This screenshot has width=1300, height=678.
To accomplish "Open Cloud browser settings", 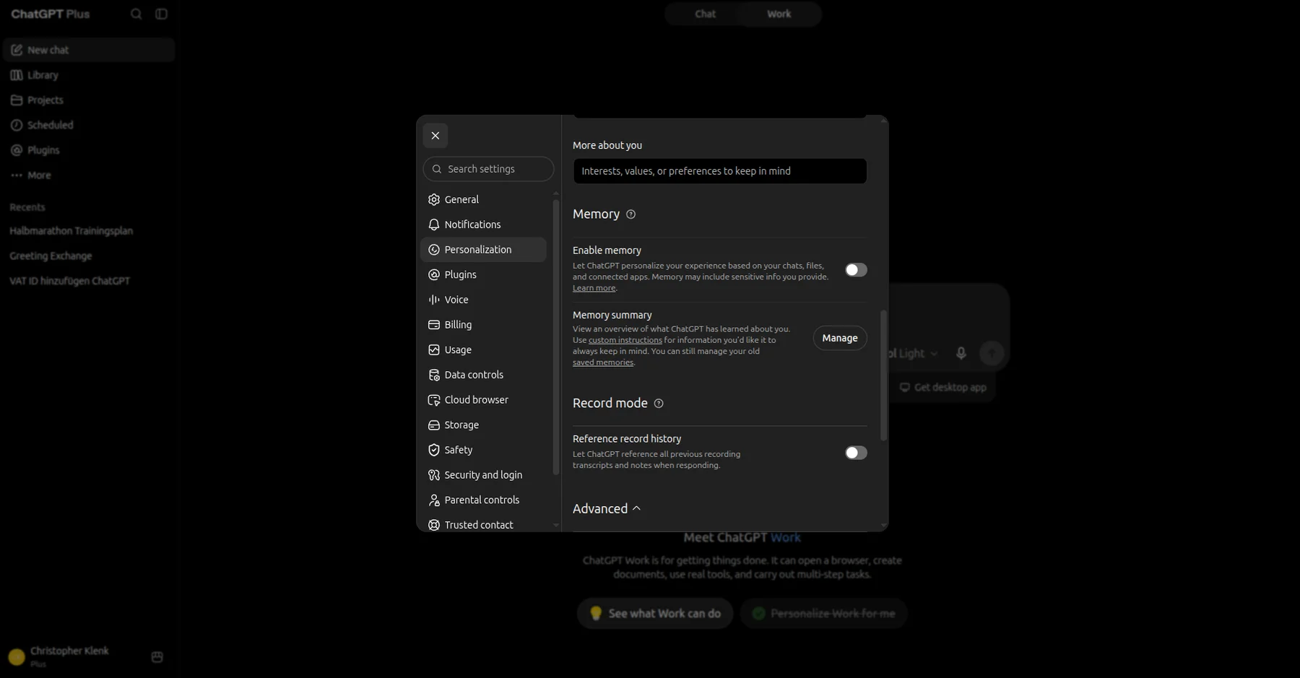I will [483, 400].
